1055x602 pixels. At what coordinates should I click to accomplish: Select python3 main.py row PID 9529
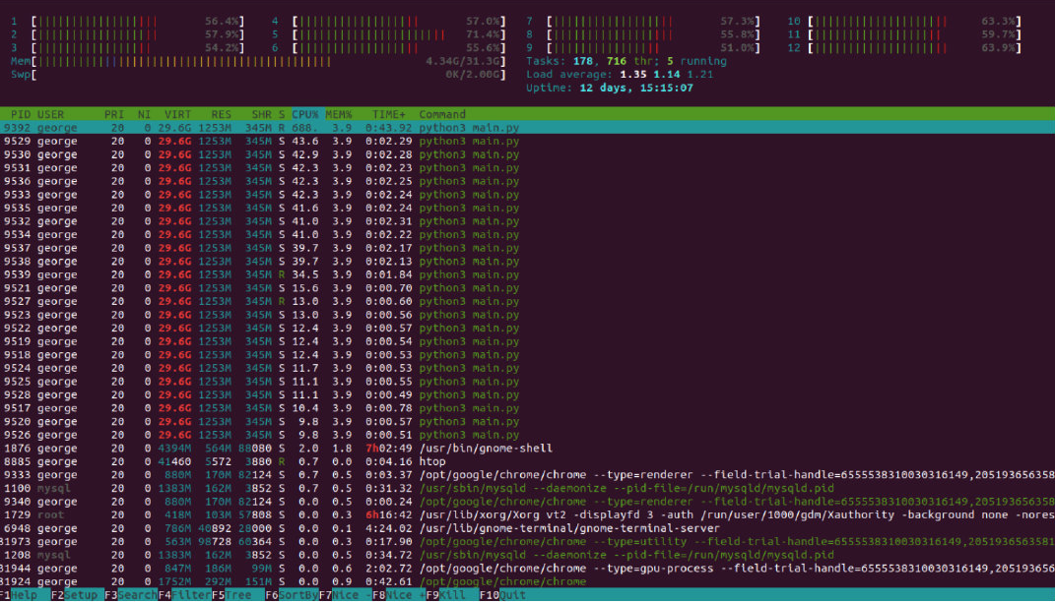(x=528, y=141)
